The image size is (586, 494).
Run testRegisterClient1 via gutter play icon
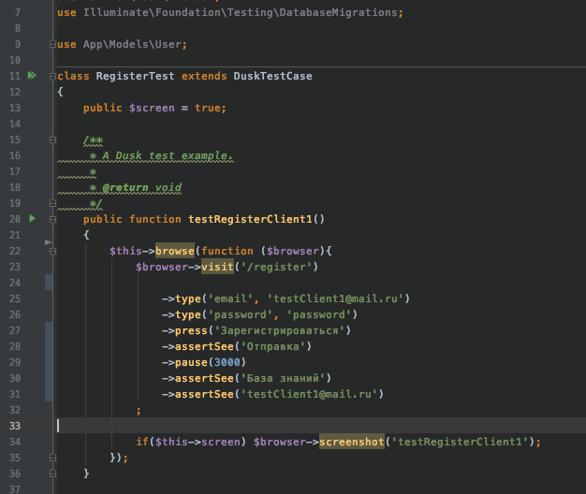[x=32, y=218]
